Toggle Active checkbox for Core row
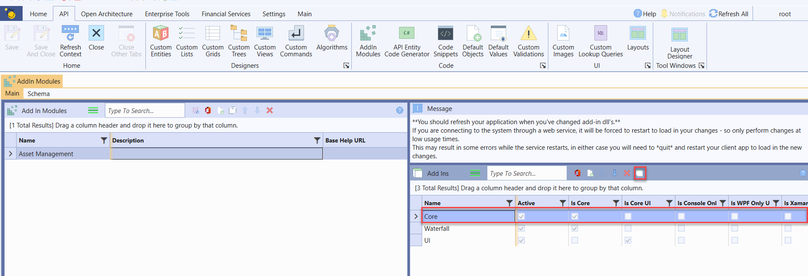The width and height of the screenshot is (808, 276). click(x=521, y=216)
